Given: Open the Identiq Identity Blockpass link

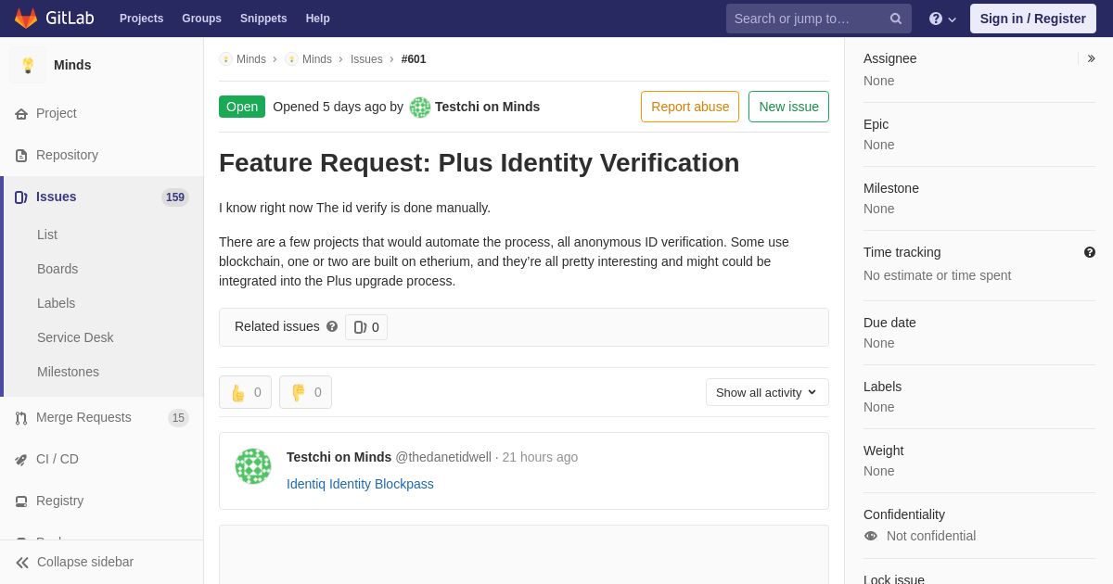Looking at the screenshot, I should [x=360, y=484].
